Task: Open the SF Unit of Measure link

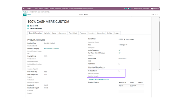Action: pyautogui.click(x=119, y=50)
